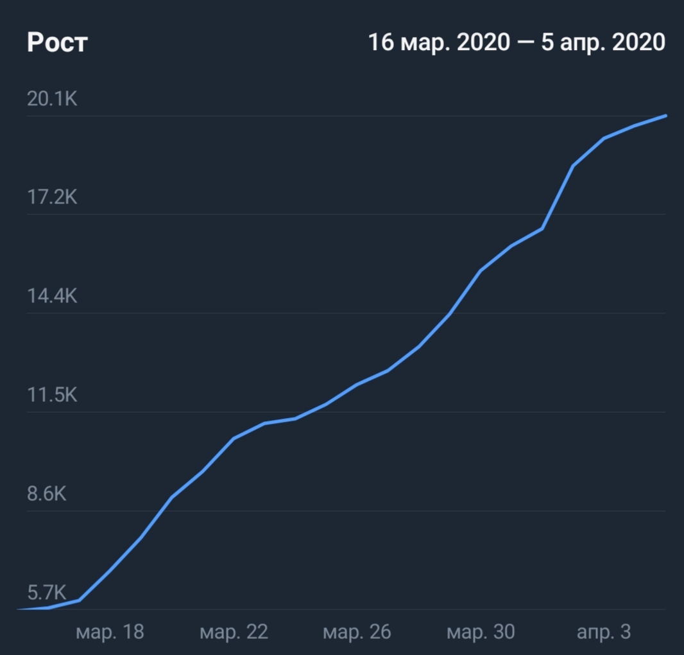Click the 20.1K y-axis label
The height and width of the screenshot is (655, 684).
point(52,100)
